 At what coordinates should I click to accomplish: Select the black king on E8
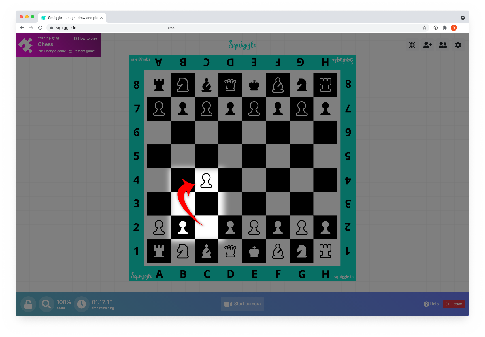[x=254, y=85]
